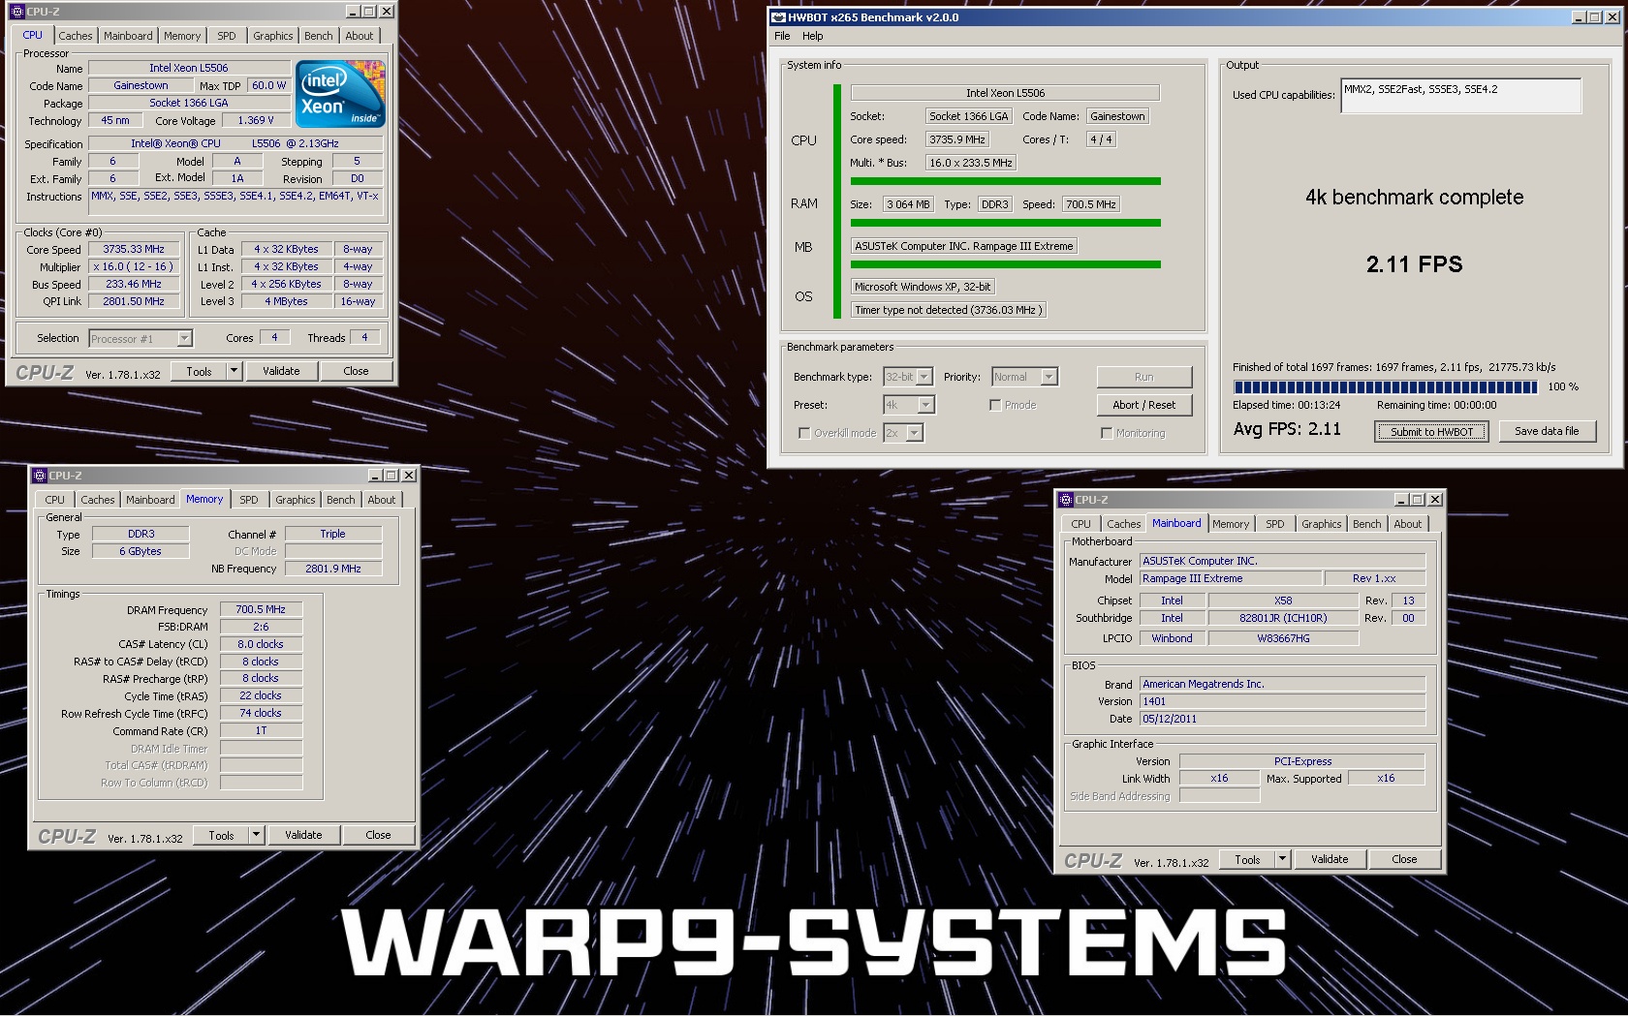Click the green RAM status bar
This screenshot has height=1017, width=1628.
[x=1005, y=223]
